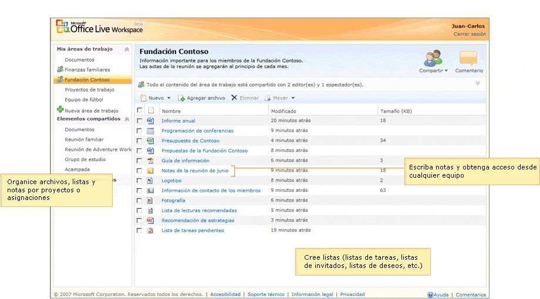Check the Informe anual checkbox
This screenshot has width=540, height=299.
[x=140, y=121]
